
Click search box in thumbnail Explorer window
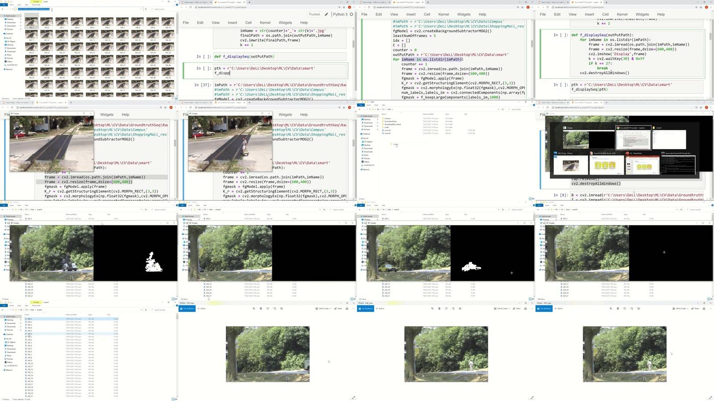click(x=163, y=9)
